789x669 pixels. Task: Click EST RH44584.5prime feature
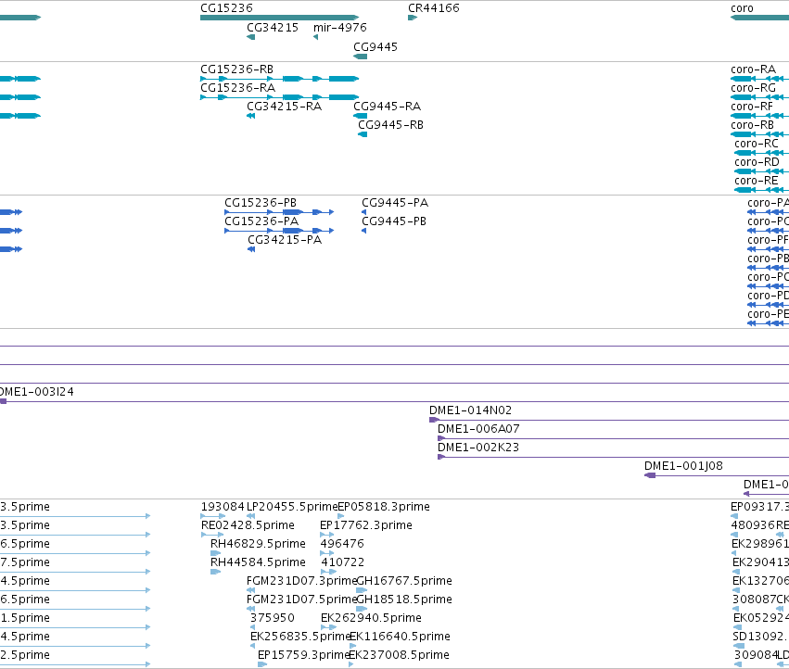click(x=215, y=572)
